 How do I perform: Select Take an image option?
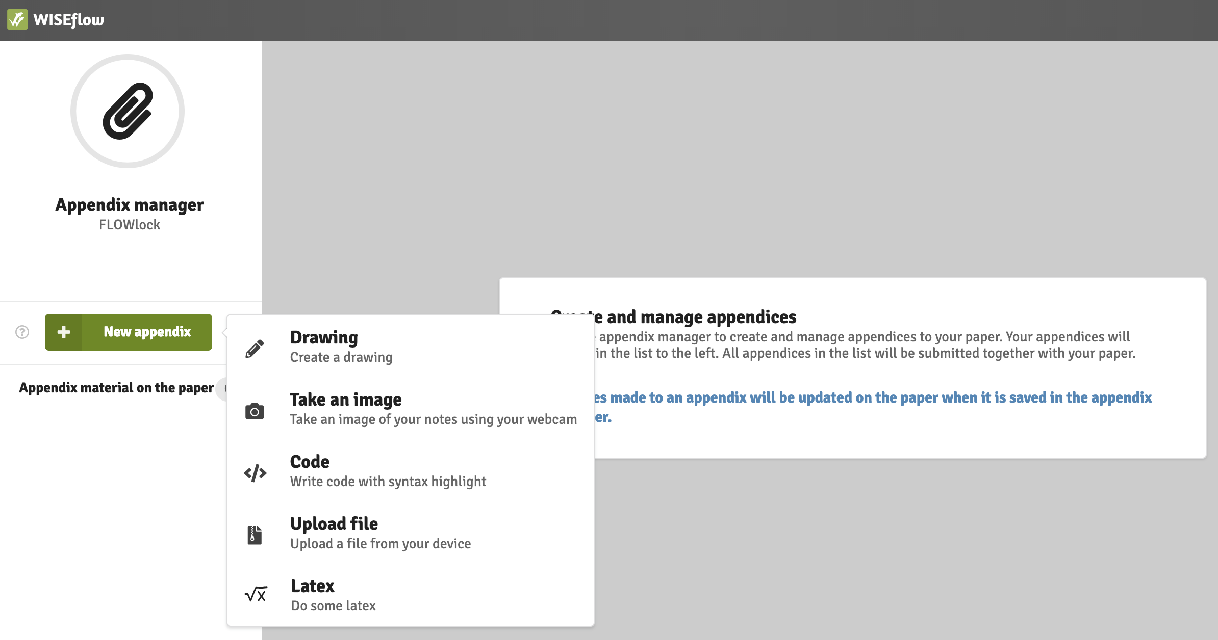411,409
